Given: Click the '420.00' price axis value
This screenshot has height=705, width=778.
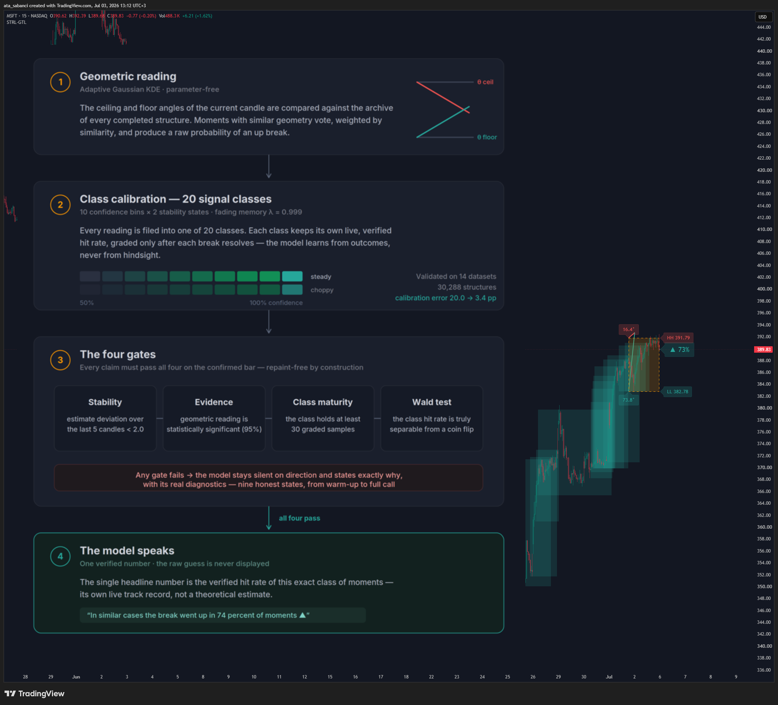Looking at the screenshot, I should point(764,170).
